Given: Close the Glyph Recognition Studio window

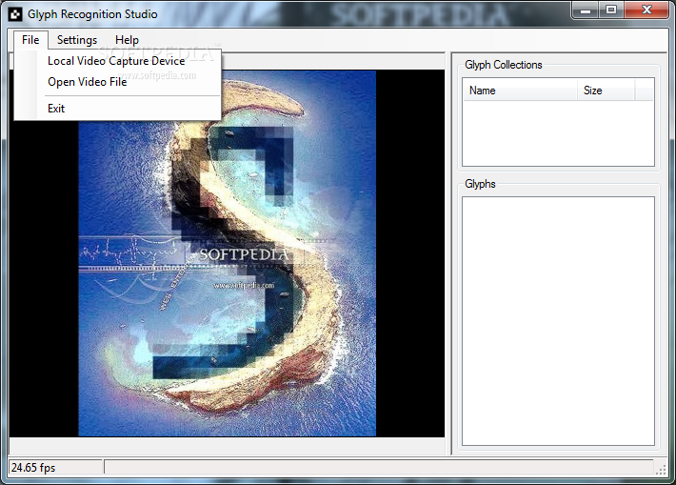Looking at the screenshot, I should click(x=646, y=10).
